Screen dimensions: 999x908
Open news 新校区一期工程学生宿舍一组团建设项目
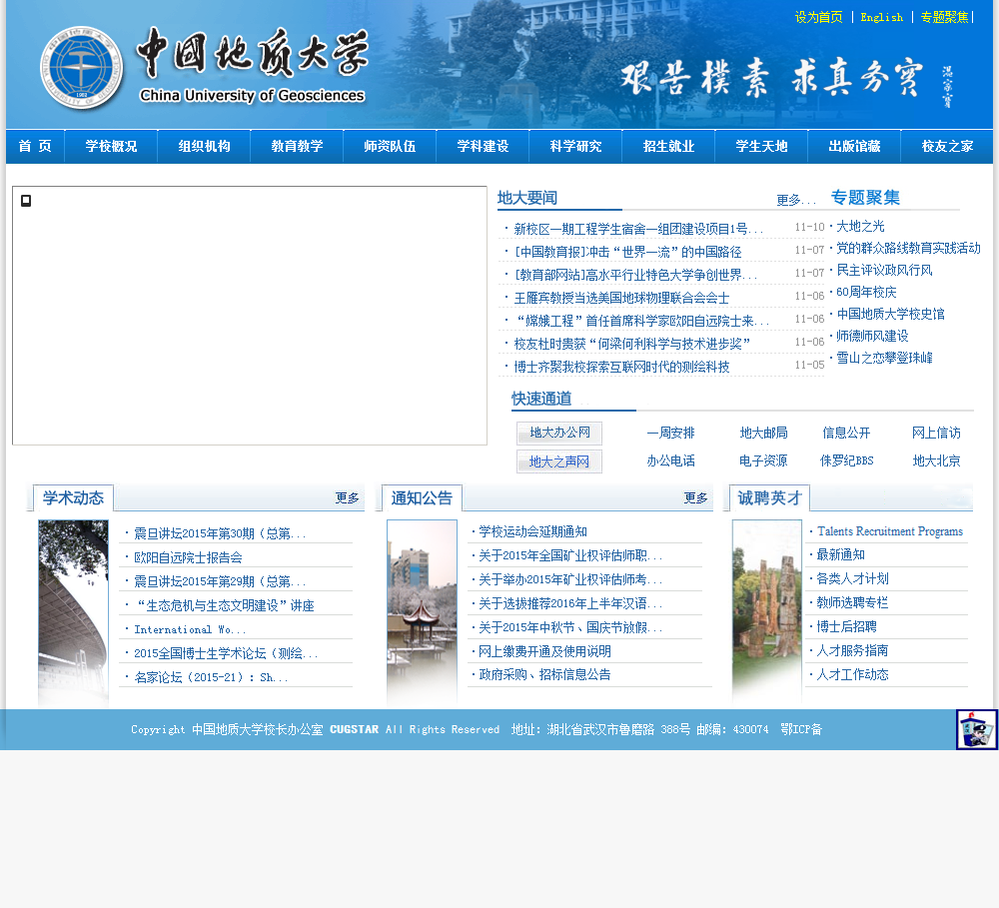[637, 229]
